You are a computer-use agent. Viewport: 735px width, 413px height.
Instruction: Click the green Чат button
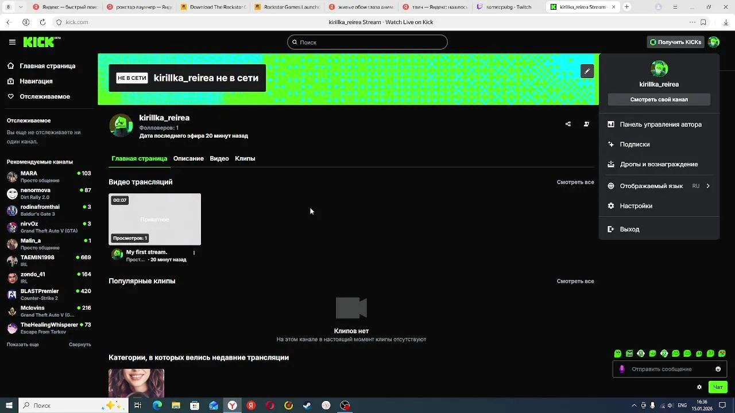pyautogui.click(x=718, y=387)
